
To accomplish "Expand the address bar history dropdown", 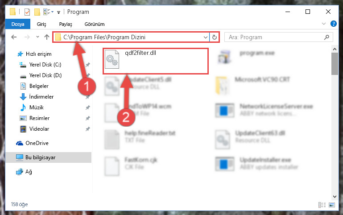I will [206, 37].
